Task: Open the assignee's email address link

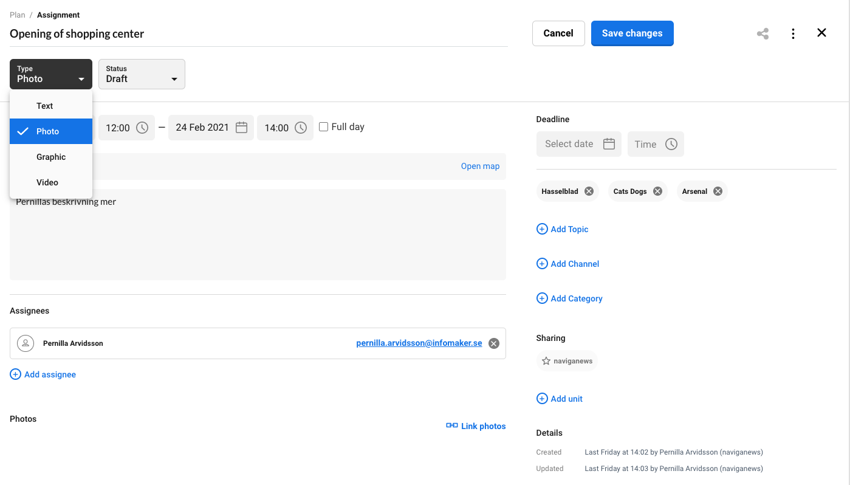Action: tap(419, 343)
